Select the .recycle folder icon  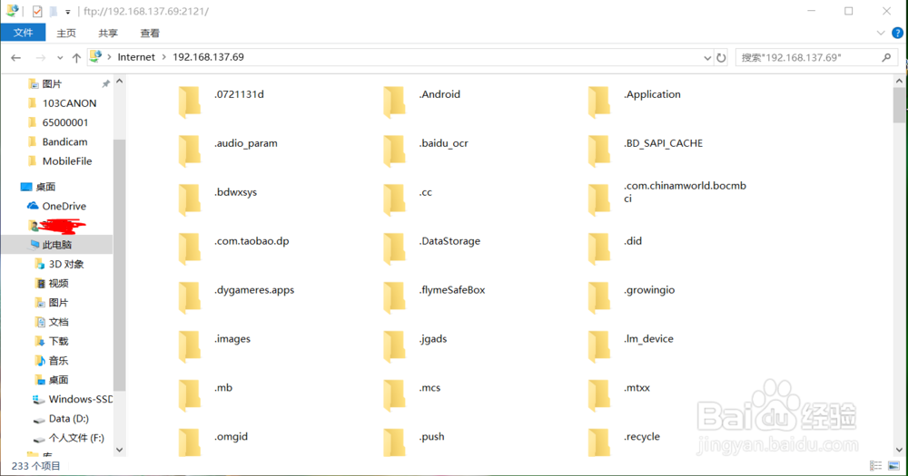(x=598, y=442)
